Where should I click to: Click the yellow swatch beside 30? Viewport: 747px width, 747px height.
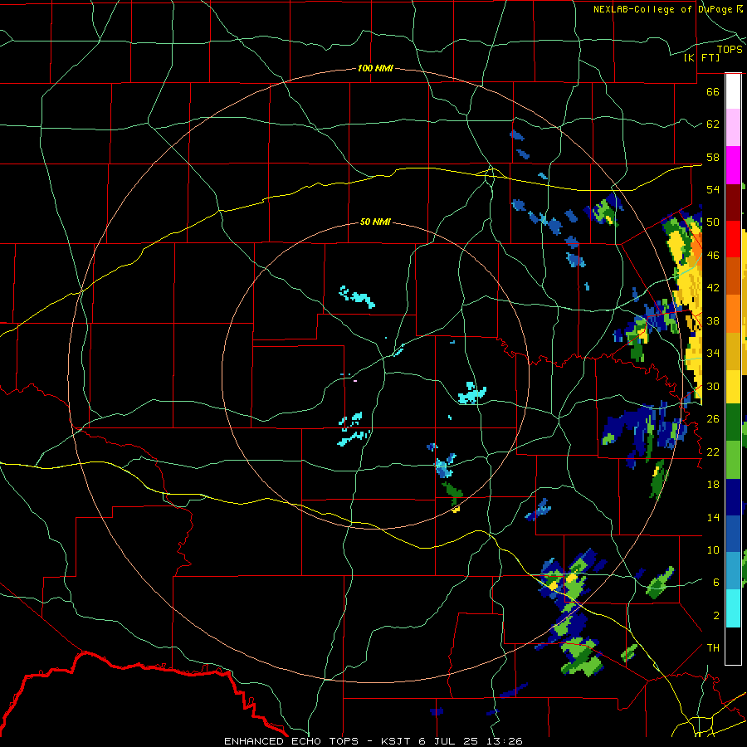pos(733,386)
